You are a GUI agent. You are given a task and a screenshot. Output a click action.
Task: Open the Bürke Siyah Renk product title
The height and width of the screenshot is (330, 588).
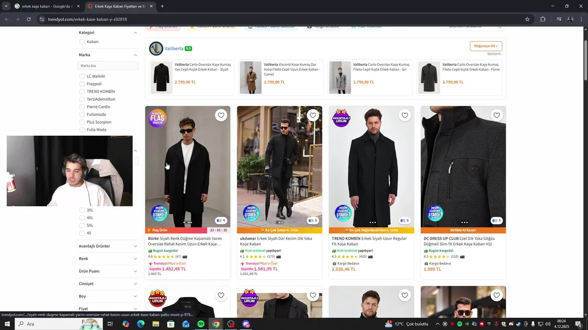(x=185, y=241)
